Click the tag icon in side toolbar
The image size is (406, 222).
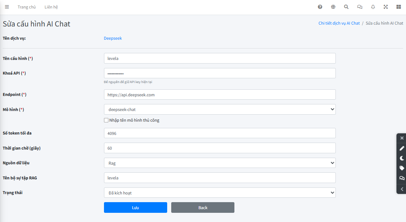click(x=402, y=168)
